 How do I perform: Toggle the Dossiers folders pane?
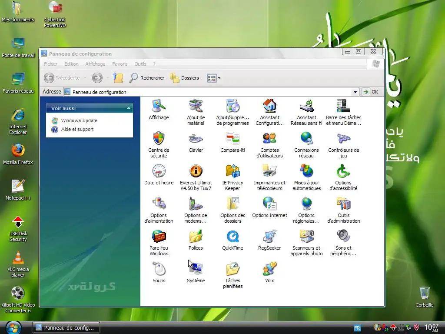(x=184, y=77)
